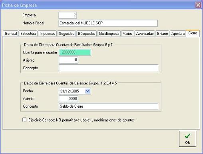Select the green Cuenta para el cuadre field
The width and height of the screenshot is (203, 154).
[75, 52]
